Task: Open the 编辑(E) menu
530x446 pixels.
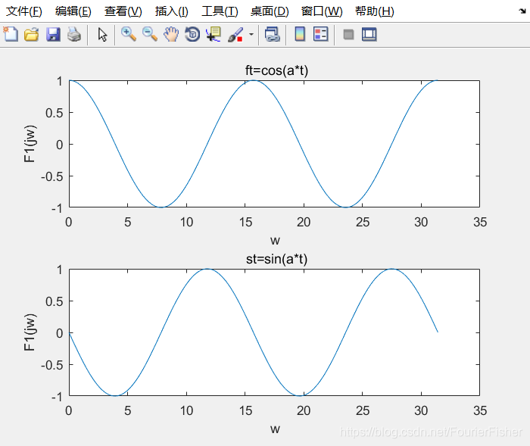Action: (x=73, y=11)
